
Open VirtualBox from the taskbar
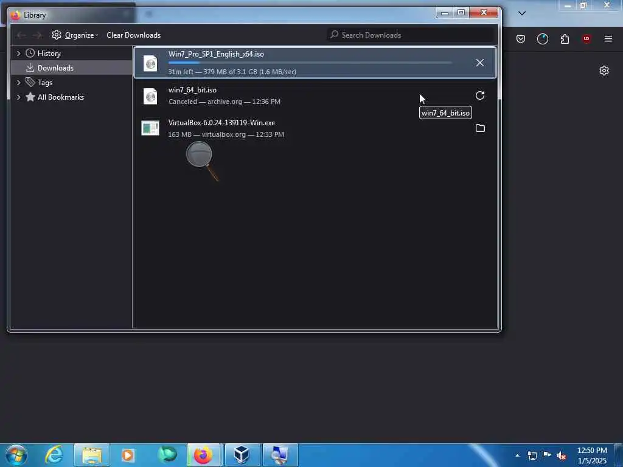242,455
